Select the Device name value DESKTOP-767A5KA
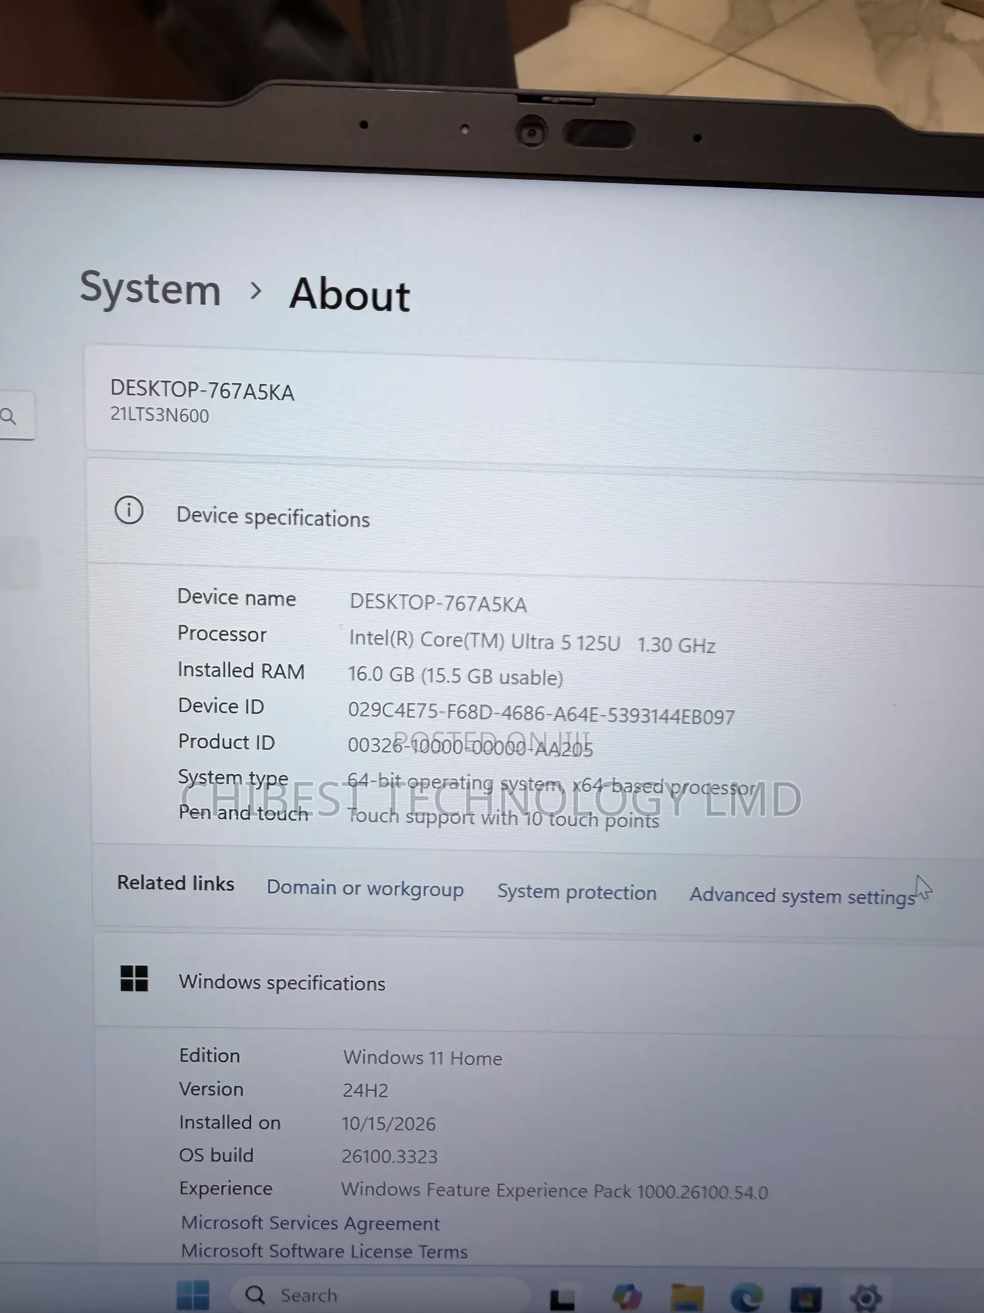The image size is (984, 1313). (438, 604)
